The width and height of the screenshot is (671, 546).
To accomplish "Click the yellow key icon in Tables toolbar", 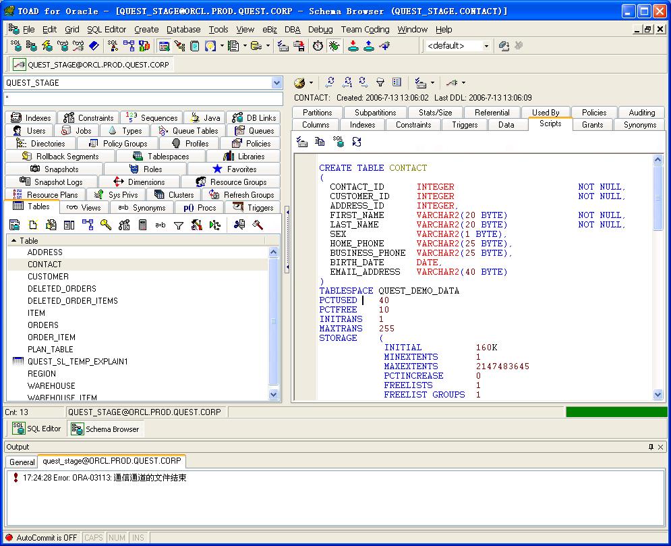I will point(106,225).
